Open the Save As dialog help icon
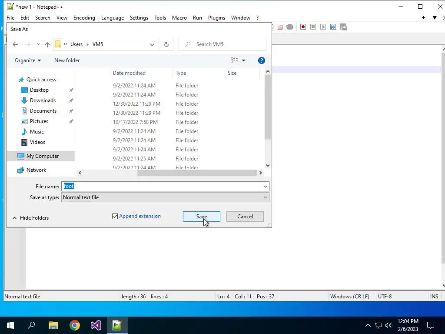 click(261, 60)
